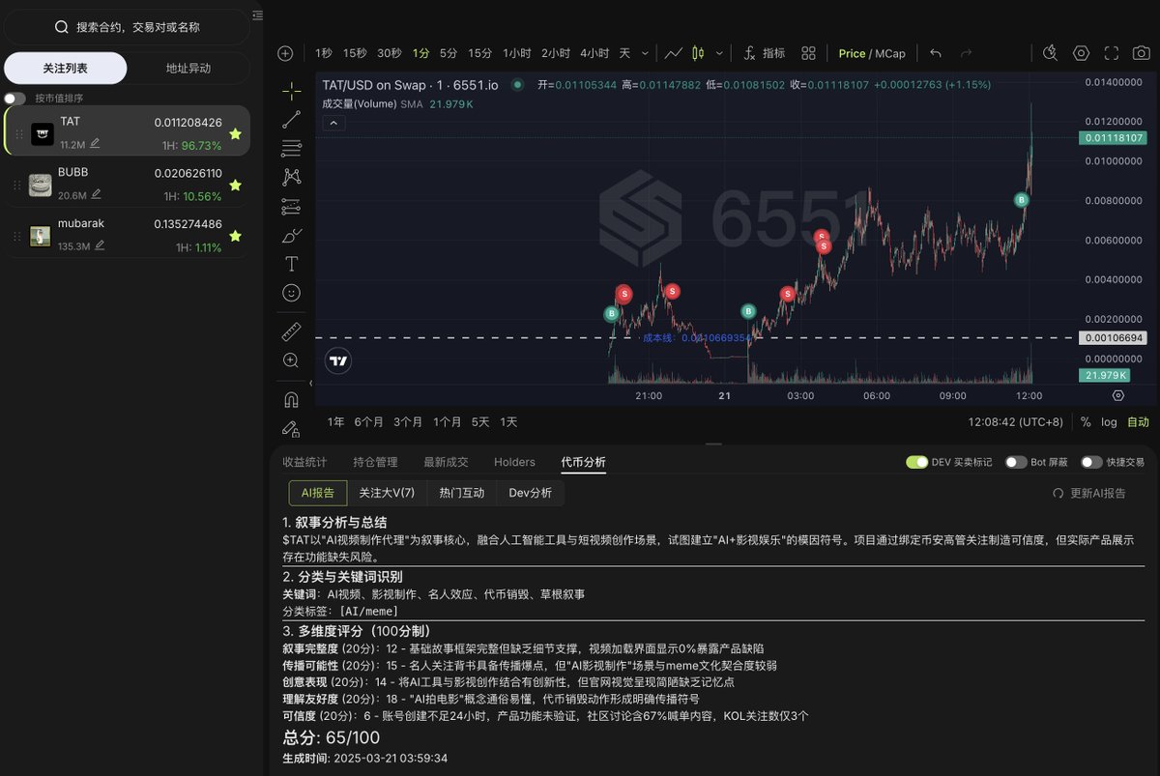
Task: Unfavorite mubarak using its star
Action: coord(236,236)
